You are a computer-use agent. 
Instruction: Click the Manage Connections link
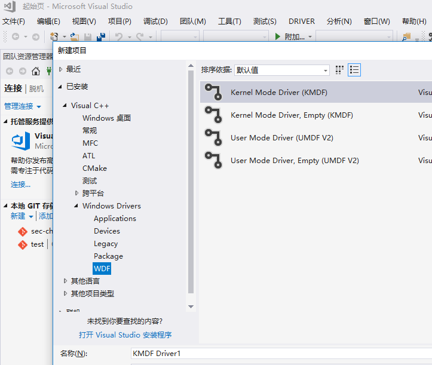pos(19,106)
